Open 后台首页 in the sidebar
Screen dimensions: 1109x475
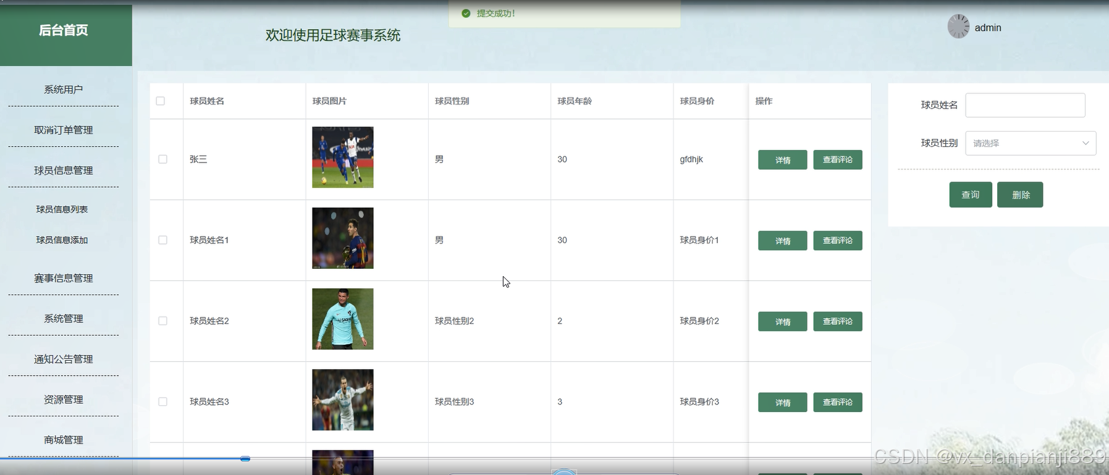click(64, 30)
